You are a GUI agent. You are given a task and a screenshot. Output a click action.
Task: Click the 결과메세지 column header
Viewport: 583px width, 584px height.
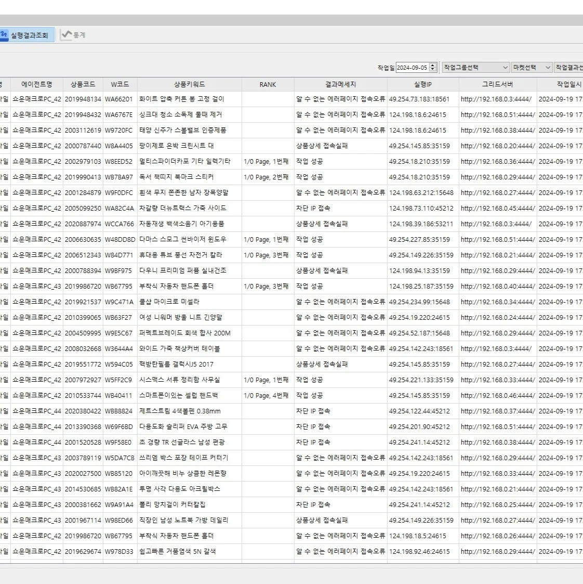pyautogui.click(x=340, y=84)
